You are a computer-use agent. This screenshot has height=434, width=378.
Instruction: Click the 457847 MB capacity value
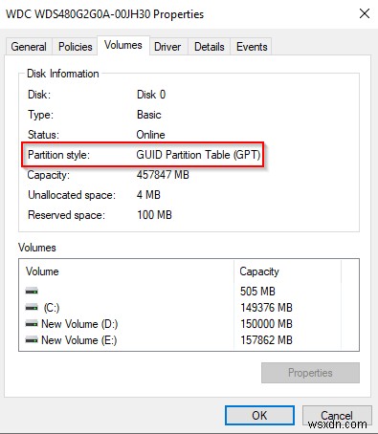click(x=163, y=175)
